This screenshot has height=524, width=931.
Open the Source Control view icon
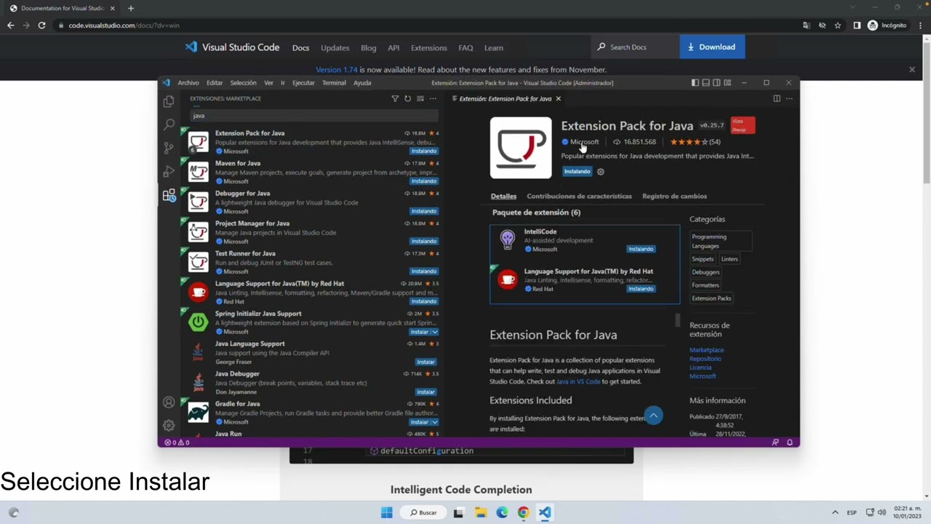tap(169, 148)
